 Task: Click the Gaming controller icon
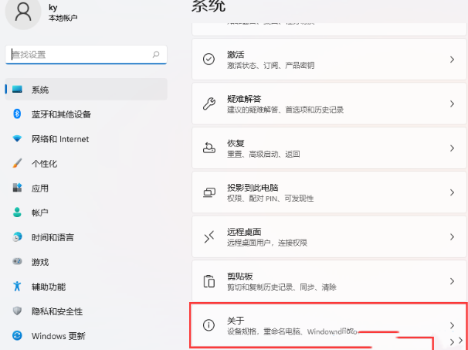16,262
